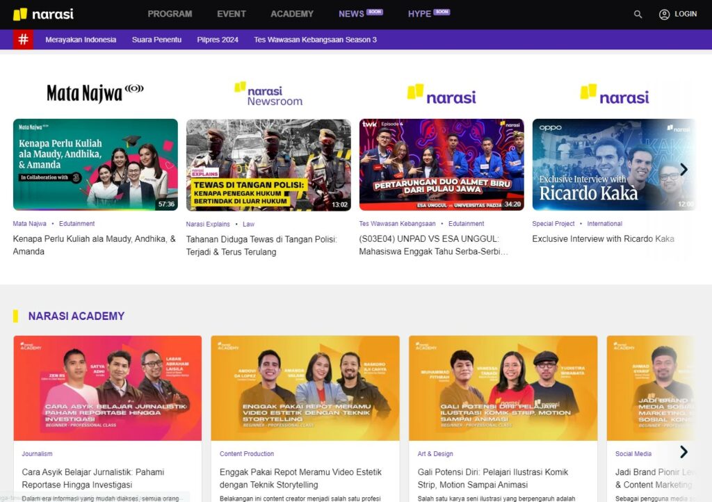712x502 pixels.
Task: Open the Journalism class banner image
Action: [x=108, y=388]
